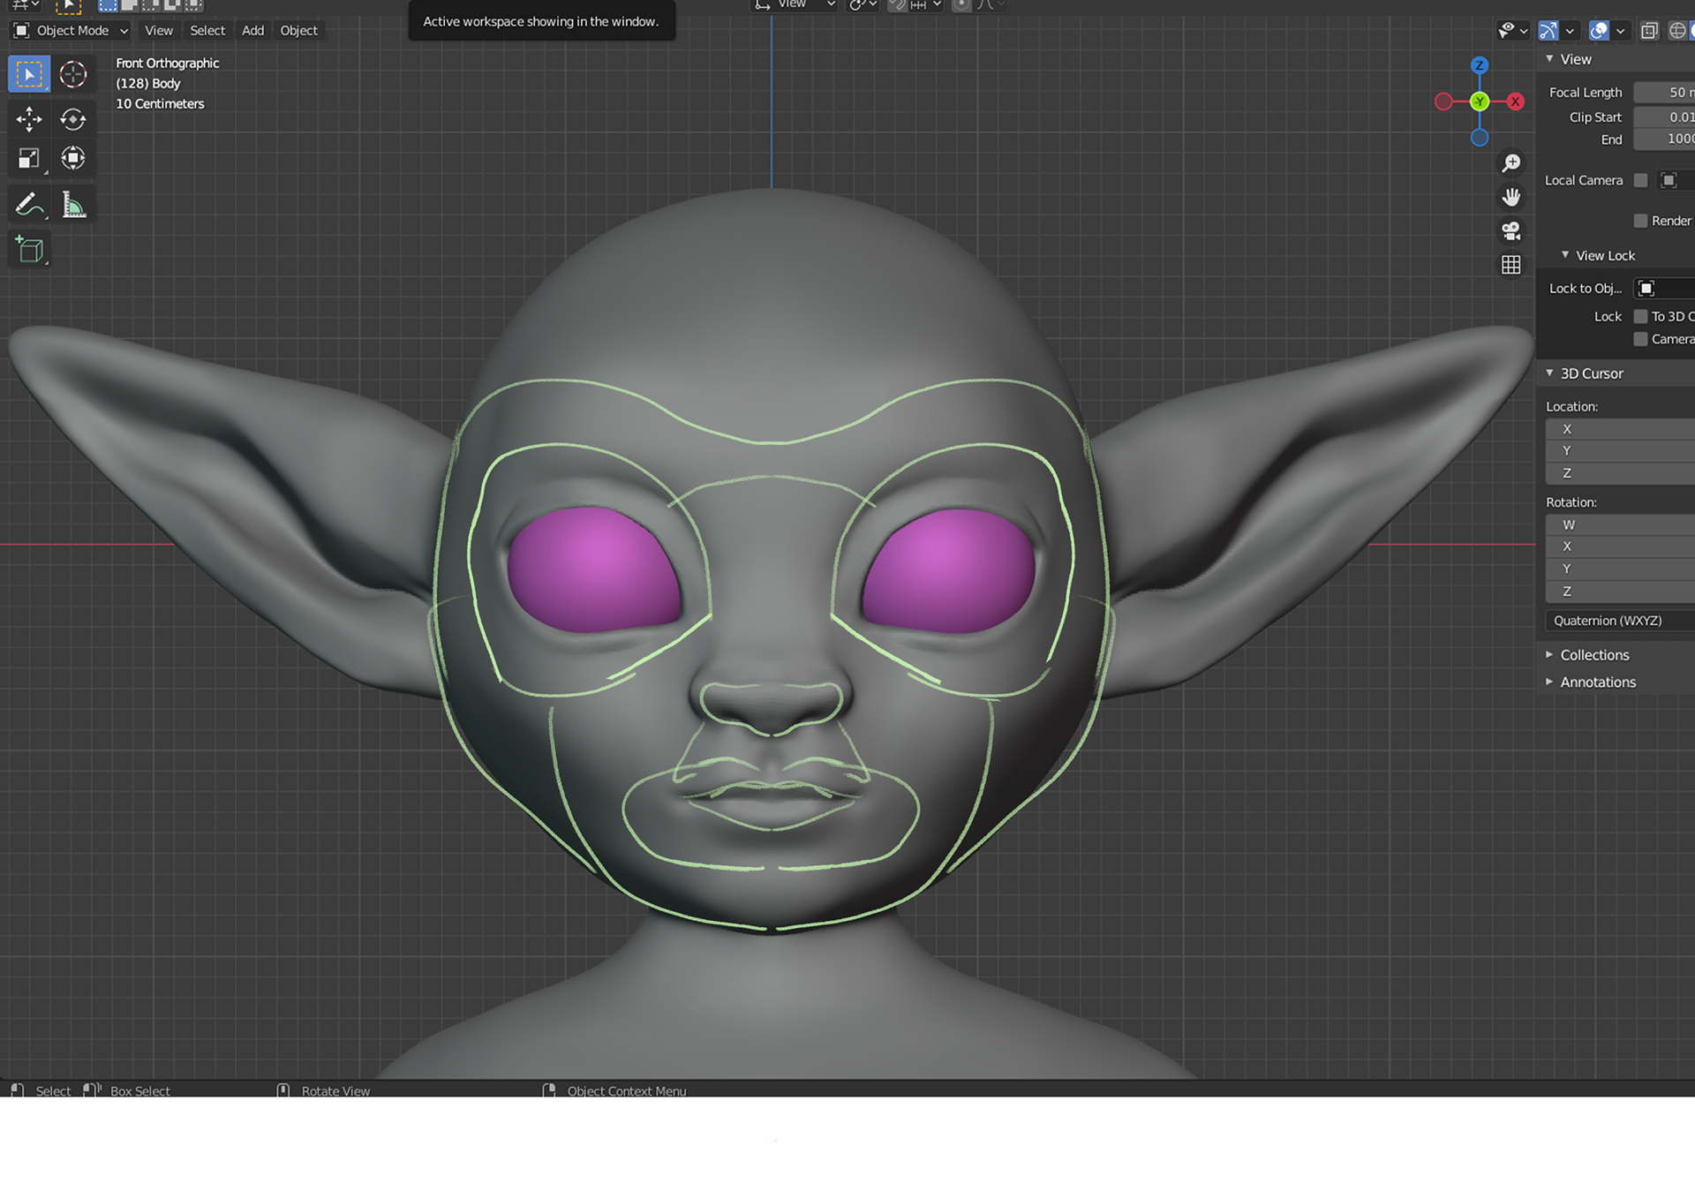Click the pan hand viewport icon
The image size is (1695, 1199).
1511,197
